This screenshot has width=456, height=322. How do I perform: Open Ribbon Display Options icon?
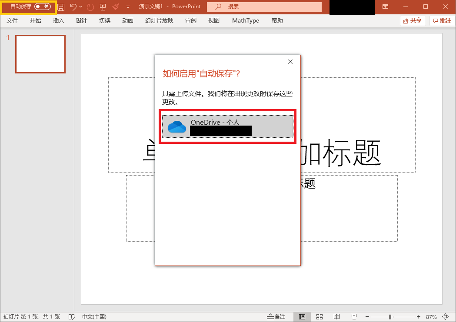click(385, 7)
